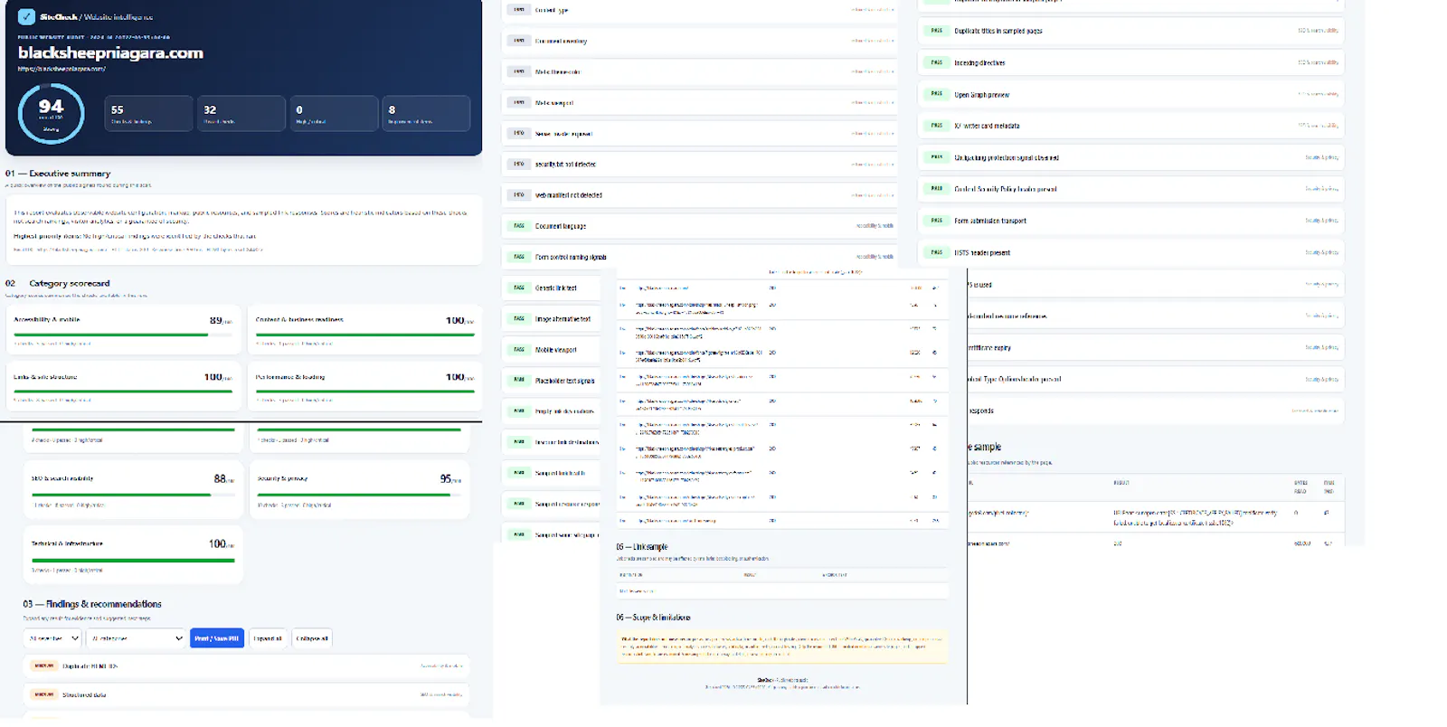Viewport: 1447px width, 727px height.
Task: Open the blacksheepniagara.com URL link in the header
Action: 61,69
